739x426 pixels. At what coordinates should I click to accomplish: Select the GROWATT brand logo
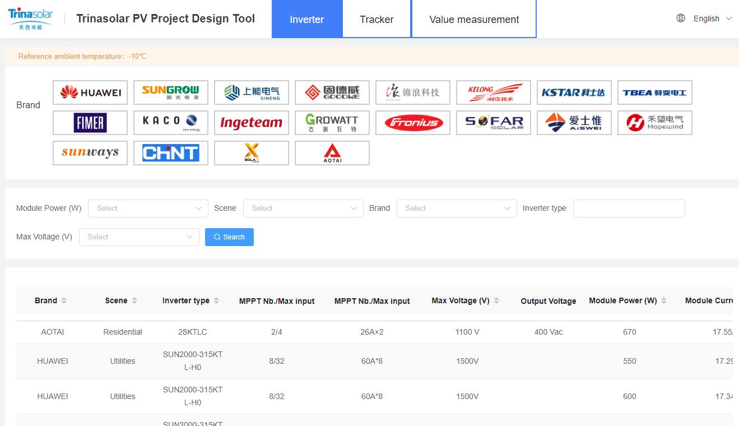pos(332,123)
